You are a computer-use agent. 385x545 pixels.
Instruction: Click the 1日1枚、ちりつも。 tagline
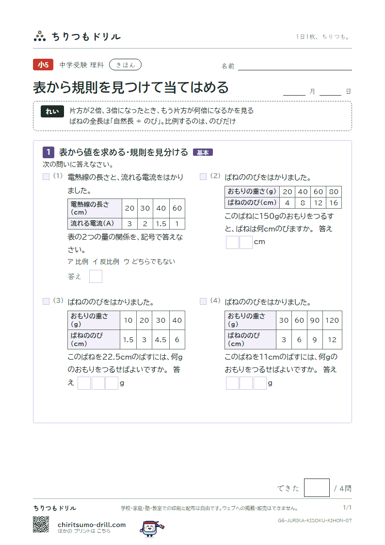(323, 36)
